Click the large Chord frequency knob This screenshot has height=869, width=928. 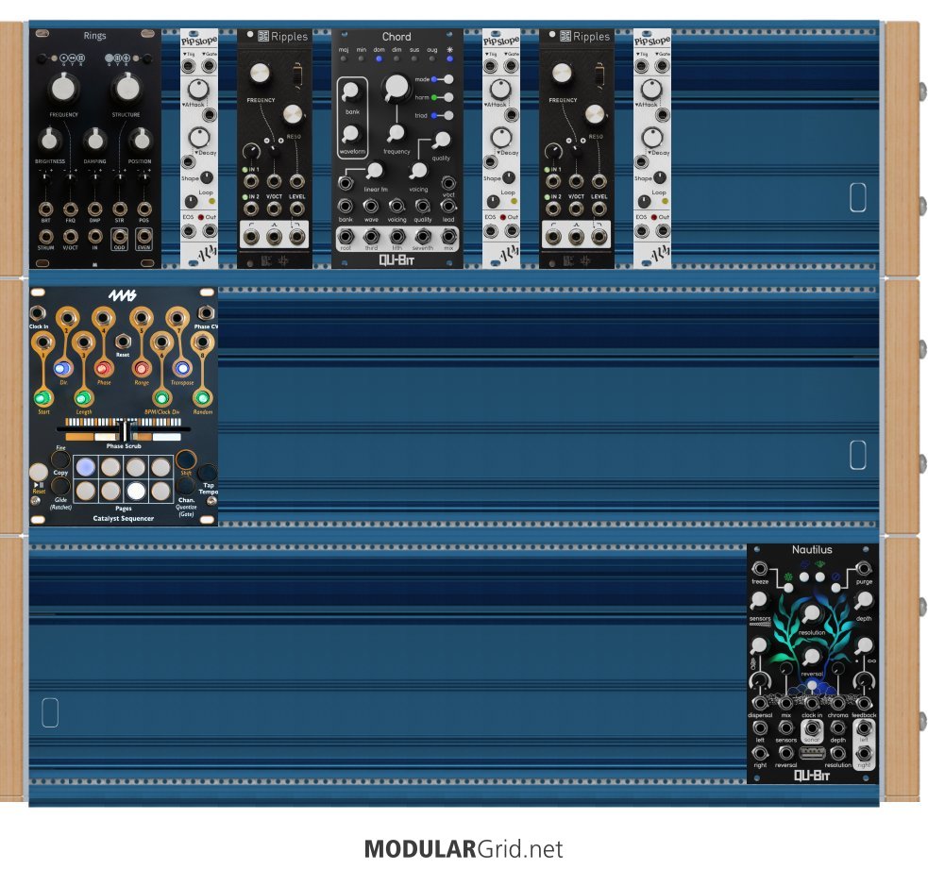397,88
